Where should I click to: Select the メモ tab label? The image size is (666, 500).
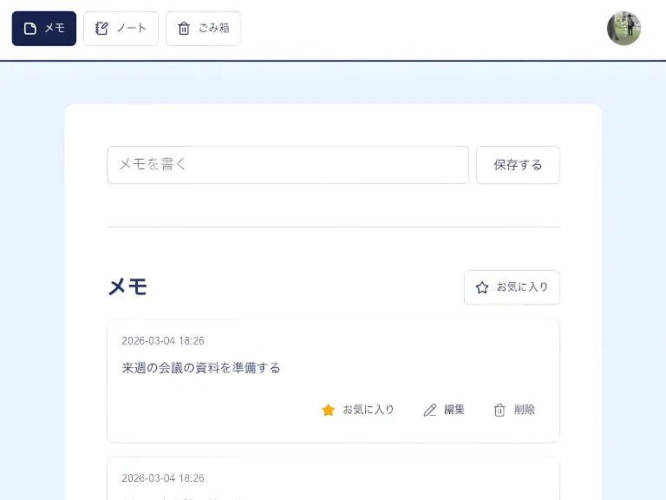55,29
